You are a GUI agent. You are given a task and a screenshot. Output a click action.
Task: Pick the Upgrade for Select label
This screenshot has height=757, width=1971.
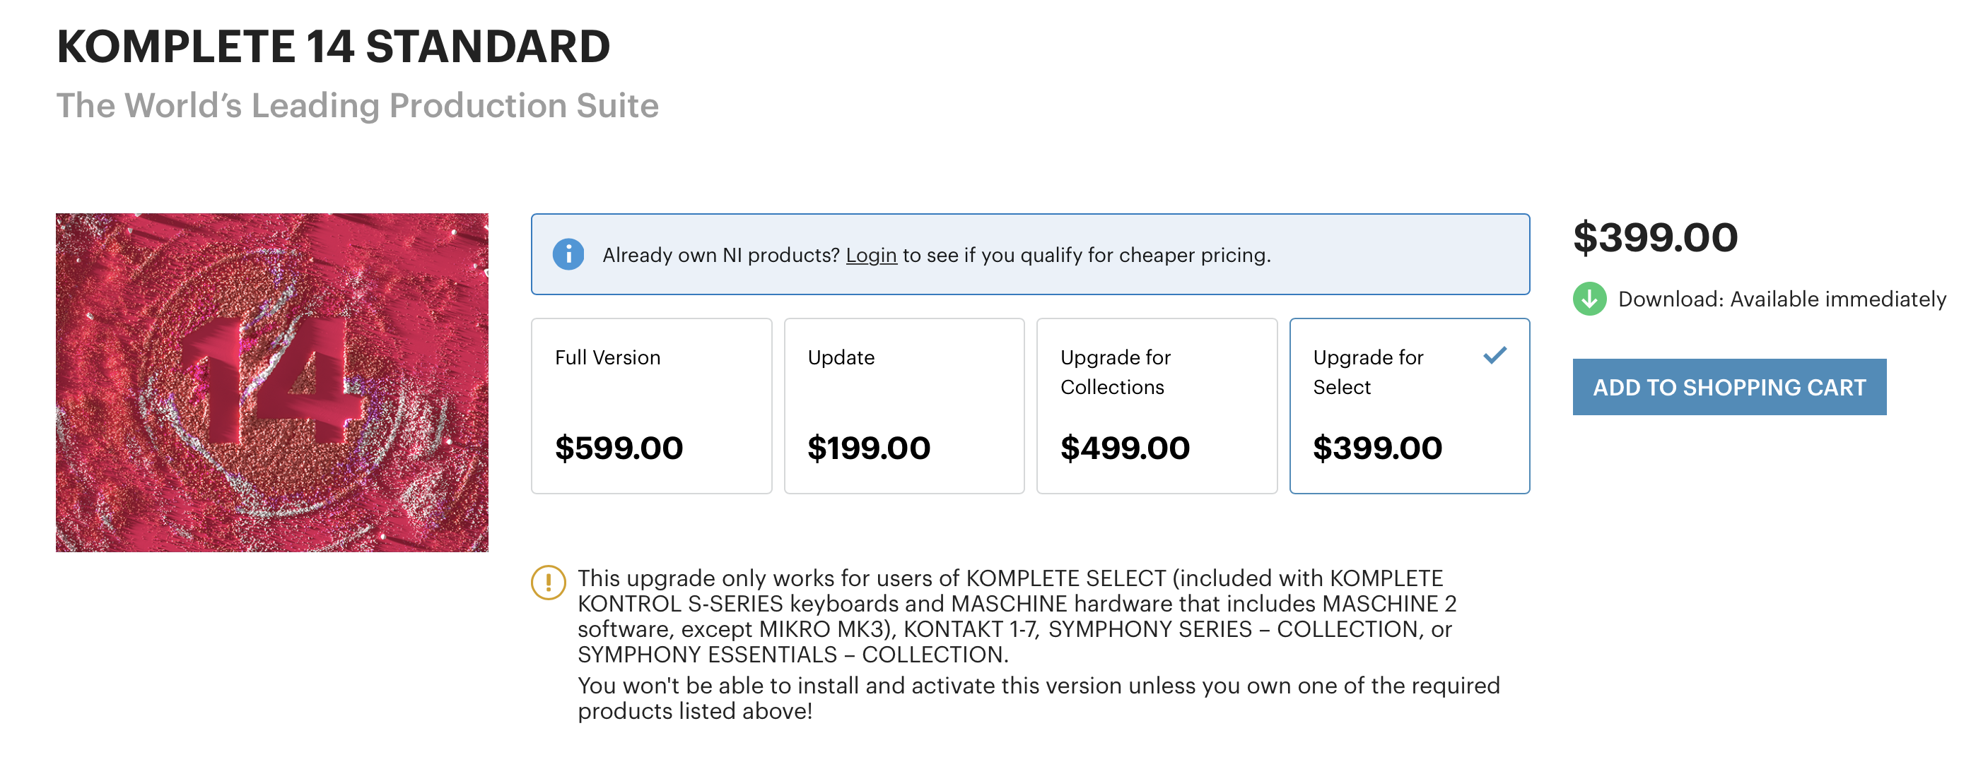[x=1368, y=372]
